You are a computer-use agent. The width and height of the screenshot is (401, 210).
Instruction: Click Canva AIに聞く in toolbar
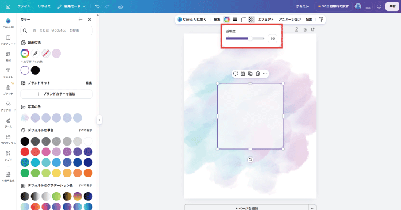click(x=191, y=19)
